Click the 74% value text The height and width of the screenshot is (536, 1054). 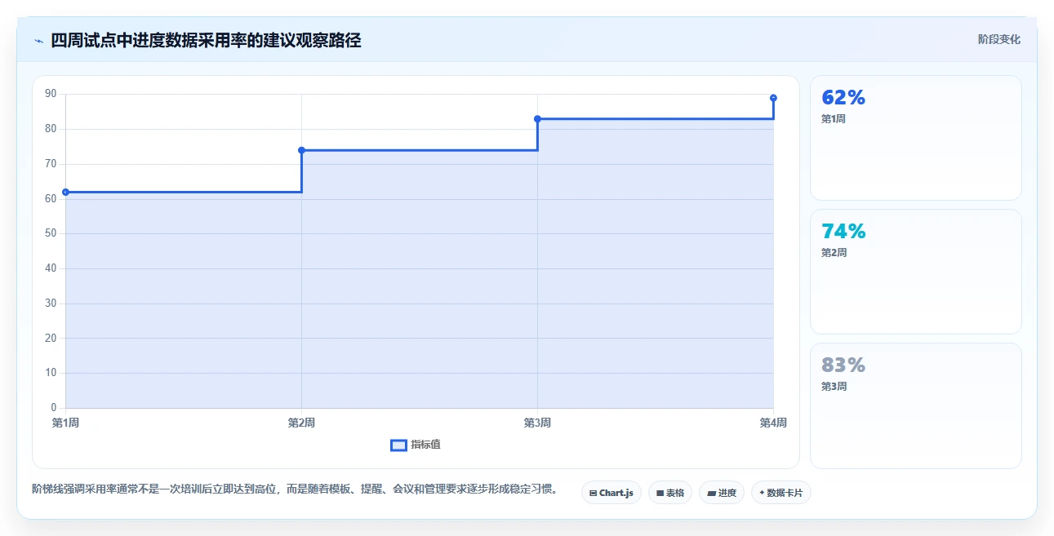pyautogui.click(x=843, y=232)
